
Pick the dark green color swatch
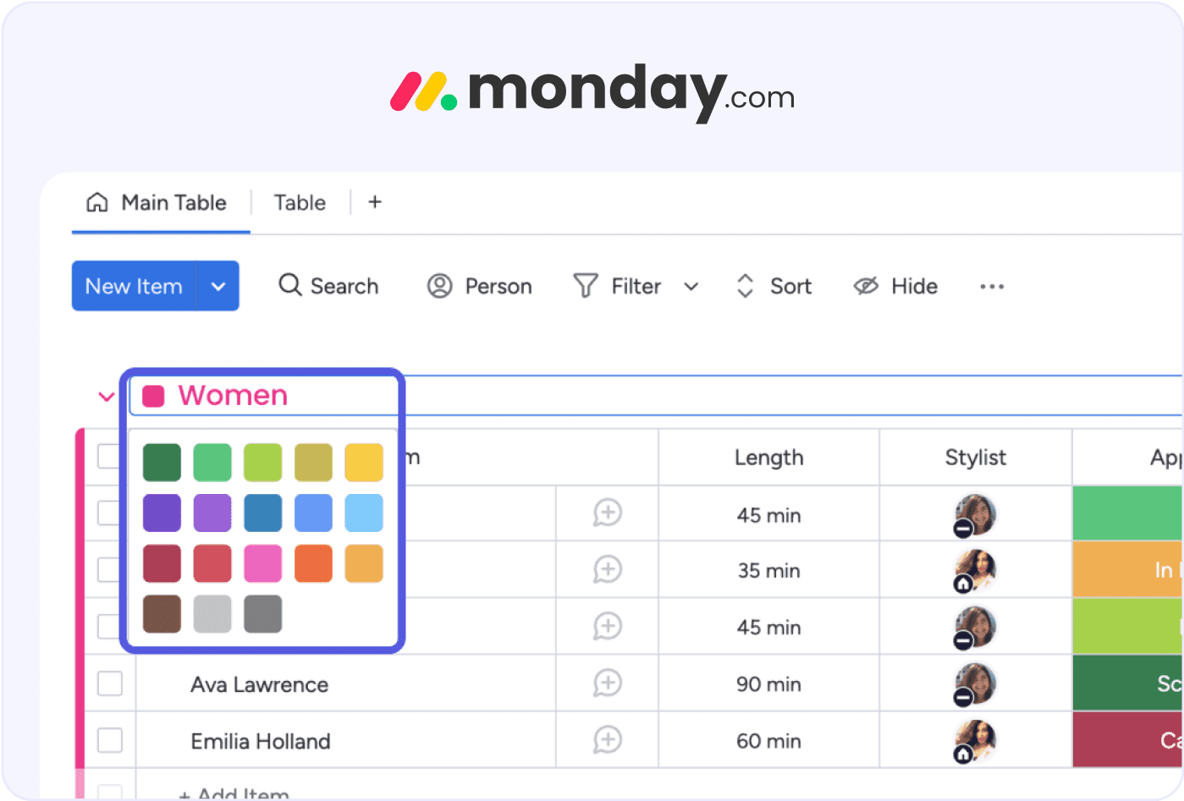tap(162, 463)
